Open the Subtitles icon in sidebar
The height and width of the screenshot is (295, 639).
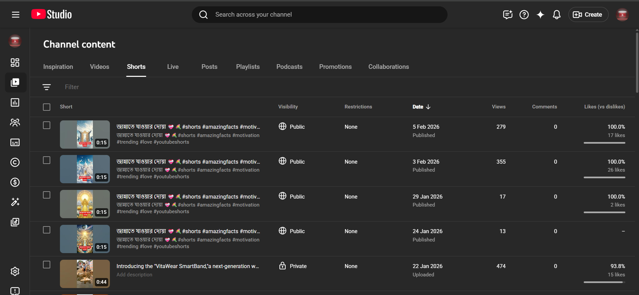coord(15,142)
